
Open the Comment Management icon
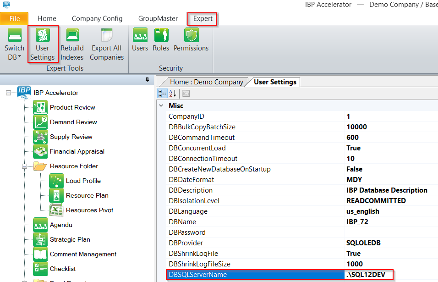coord(40,254)
